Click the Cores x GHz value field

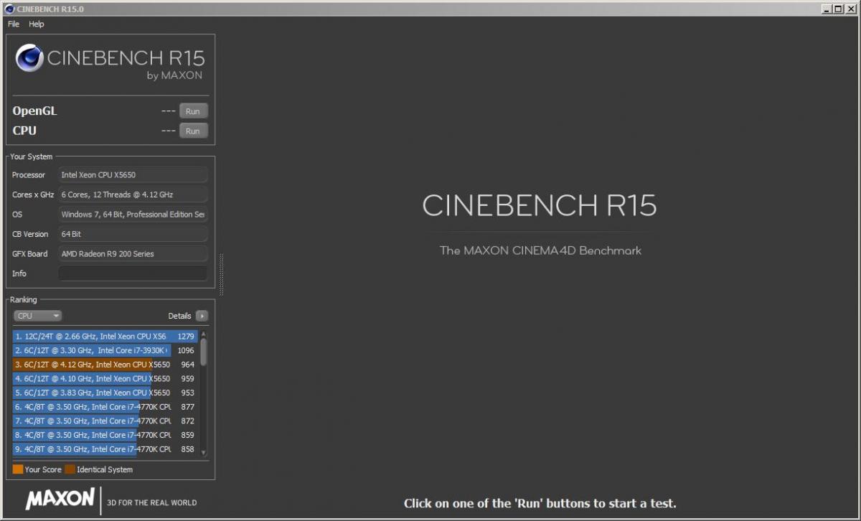click(133, 194)
